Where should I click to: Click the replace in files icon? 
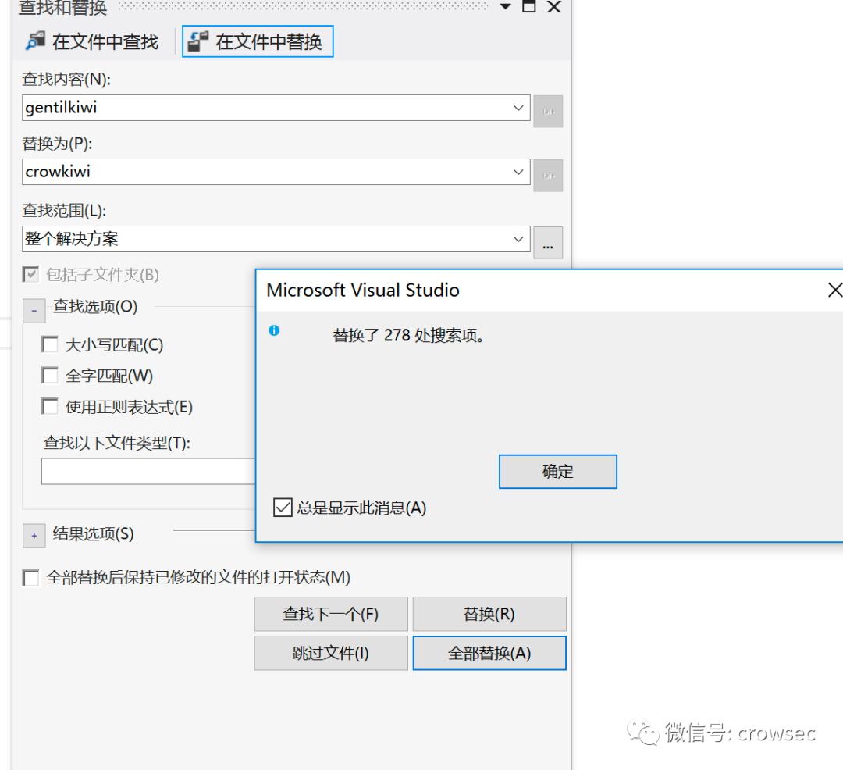click(x=197, y=41)
